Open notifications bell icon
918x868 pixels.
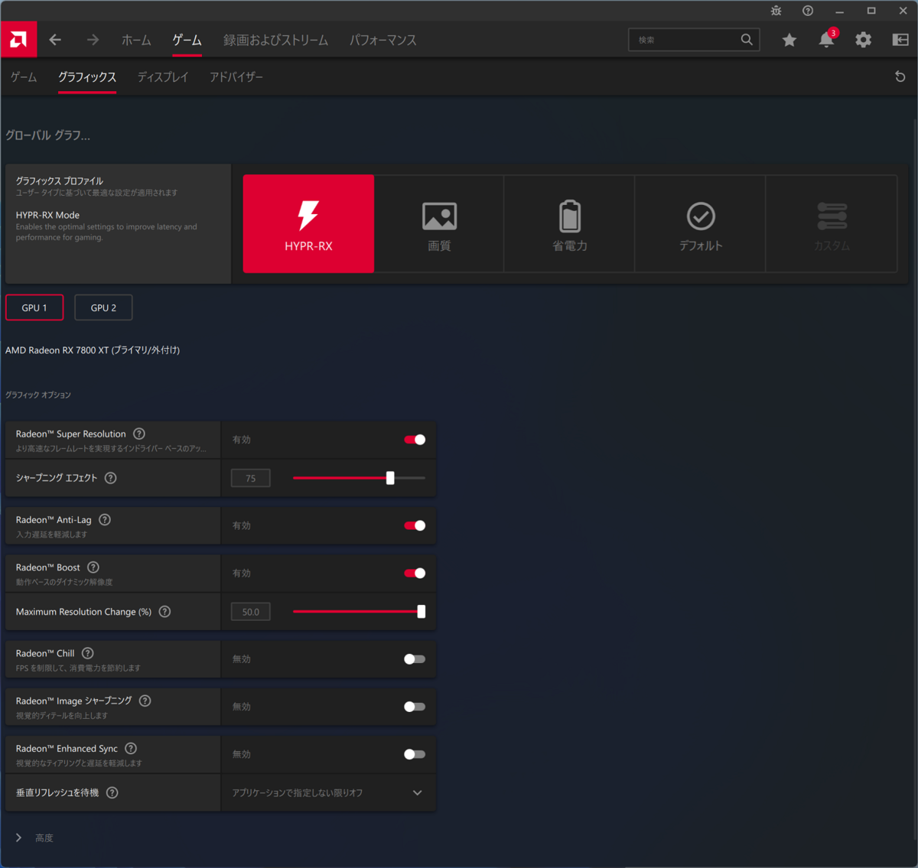click(826, 40)
